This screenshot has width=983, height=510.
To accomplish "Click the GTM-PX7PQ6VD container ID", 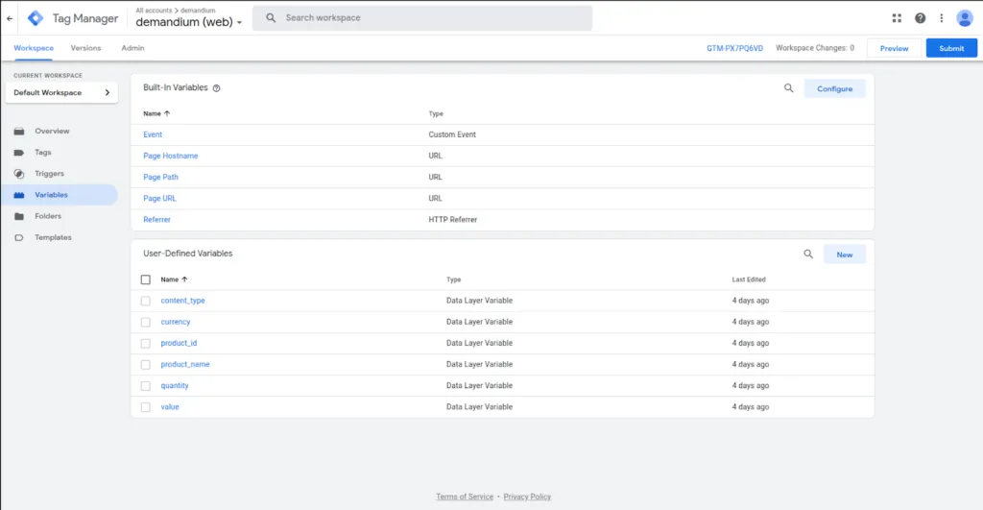I will (734, 48).
